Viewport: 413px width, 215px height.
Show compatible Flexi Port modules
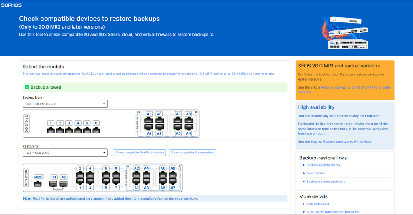[140, 152]
